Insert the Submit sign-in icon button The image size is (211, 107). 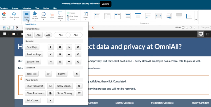77,74
